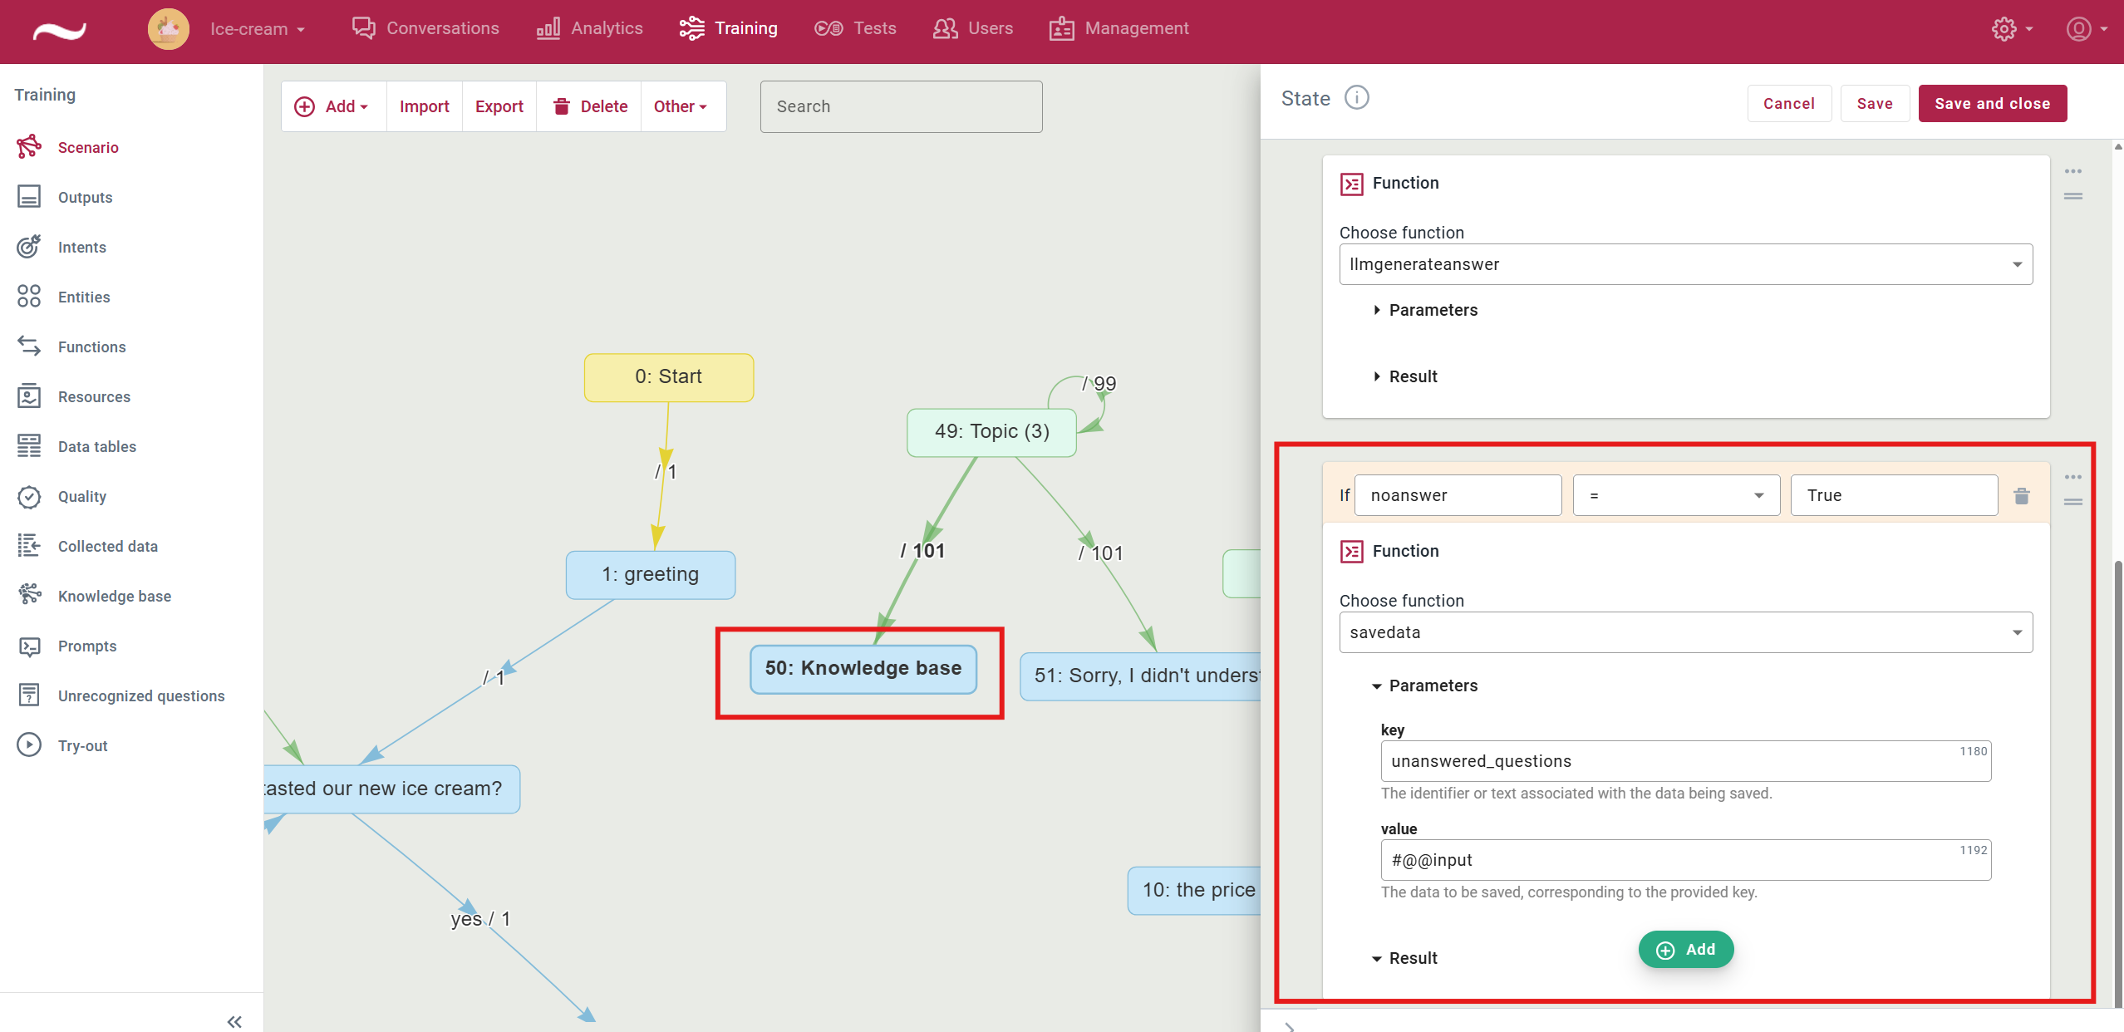The width and height of the screenshot is (2124, 1032).
Task: Click the Try-out play icon
Action: point(29,745)
